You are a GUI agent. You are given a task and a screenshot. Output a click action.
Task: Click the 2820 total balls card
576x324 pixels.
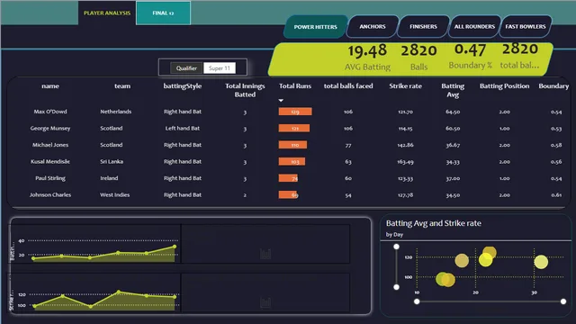point(520,56)
